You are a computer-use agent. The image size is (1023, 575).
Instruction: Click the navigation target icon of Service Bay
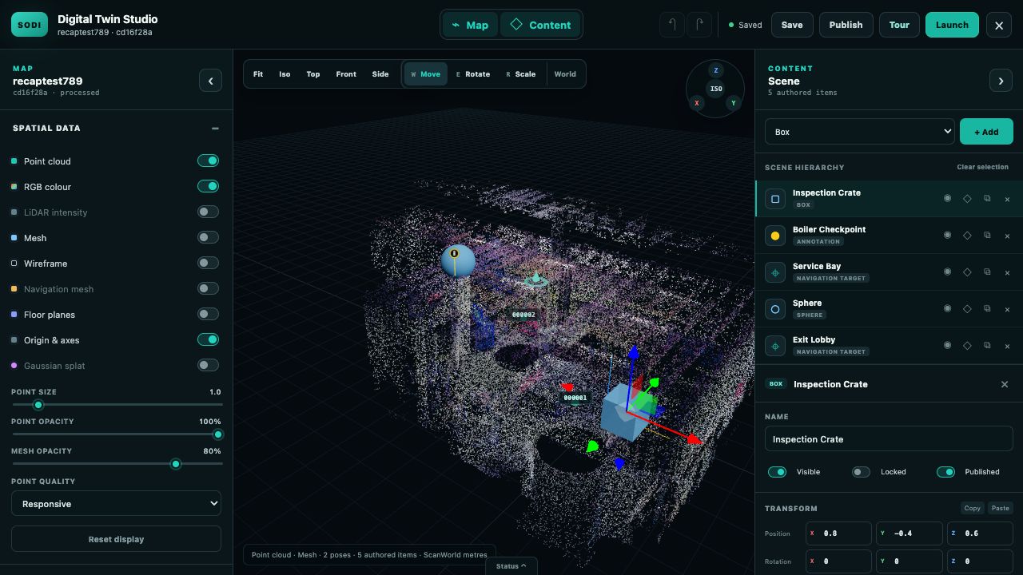click(x=775, y=272)
